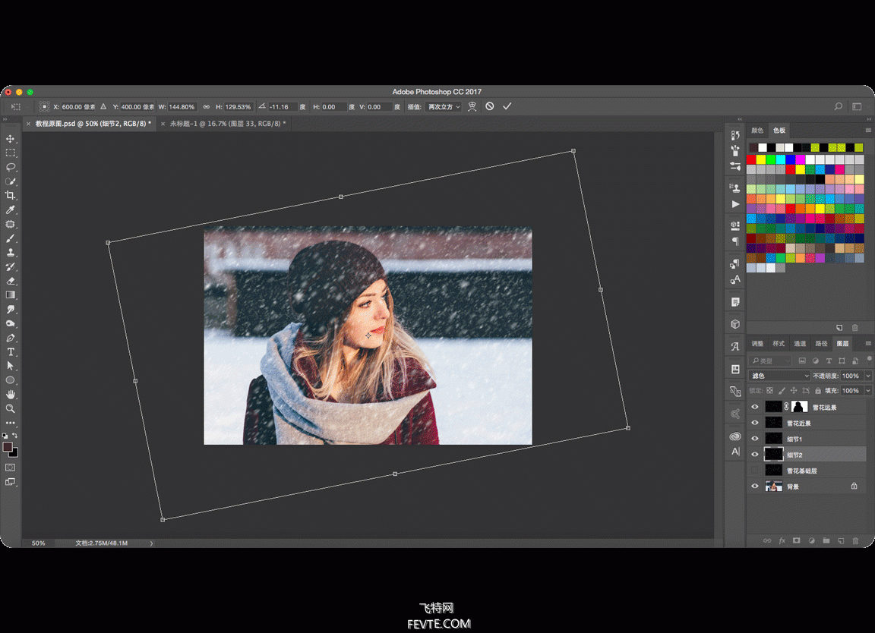
Task: Commit the transform with the checkmark
Action: point(507,106)
